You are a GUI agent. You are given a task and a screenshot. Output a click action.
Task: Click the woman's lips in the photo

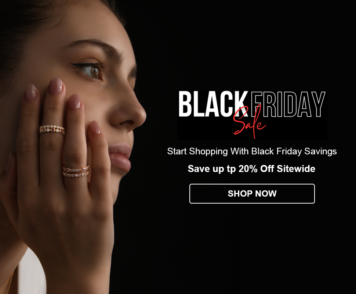[x=120, y=158]
